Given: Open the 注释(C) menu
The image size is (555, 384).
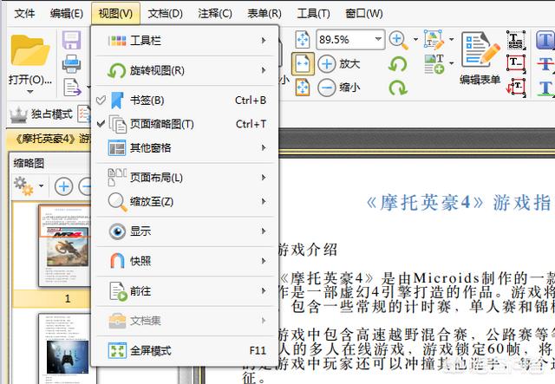Looking at the screenshot, I should coord(215,14).
